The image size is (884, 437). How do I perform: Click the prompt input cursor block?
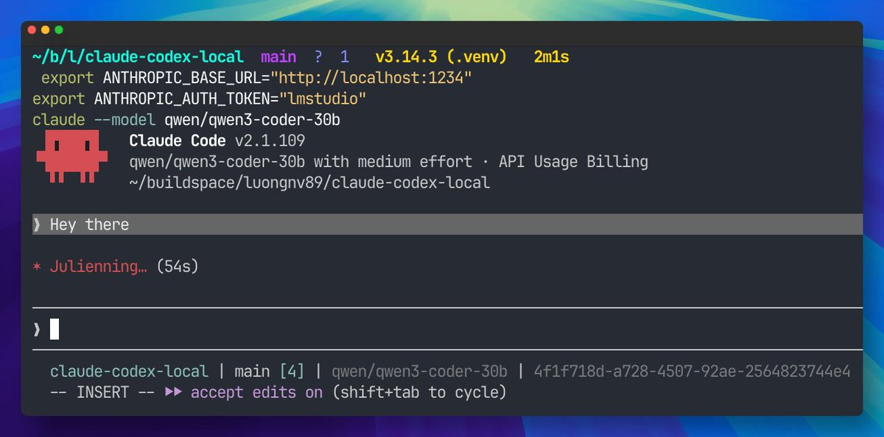point(55,329)
